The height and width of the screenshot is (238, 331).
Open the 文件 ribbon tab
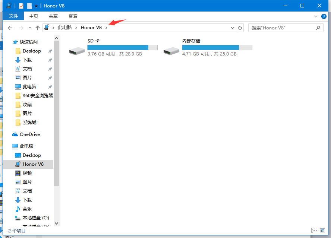pyautogui.click(x=13, y=16)
